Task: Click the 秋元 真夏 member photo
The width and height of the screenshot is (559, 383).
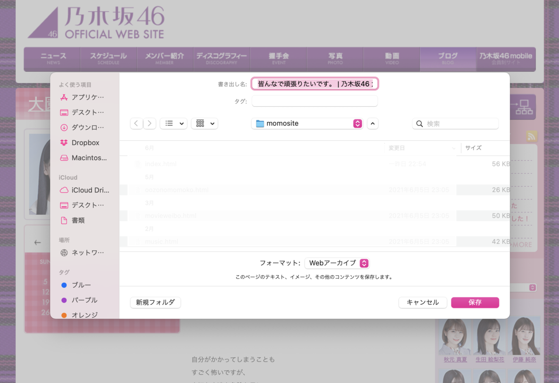Action: pyautogui.click(x=455, y=336)
